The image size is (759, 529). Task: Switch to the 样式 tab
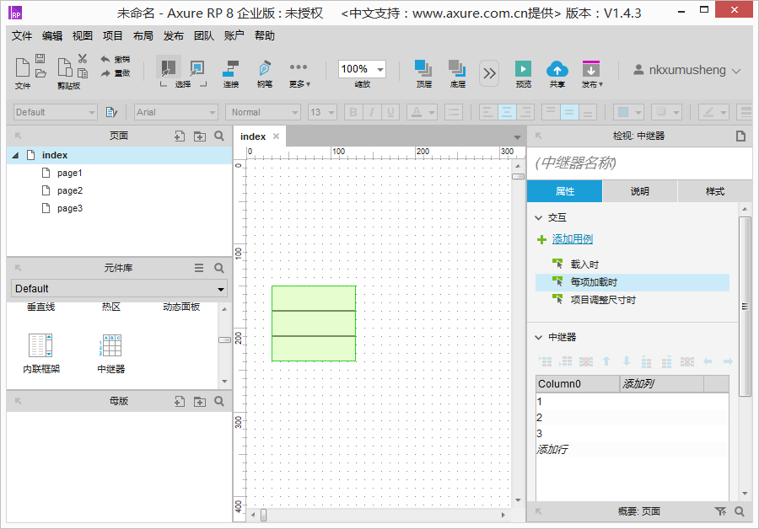click(x=715, y=191)
